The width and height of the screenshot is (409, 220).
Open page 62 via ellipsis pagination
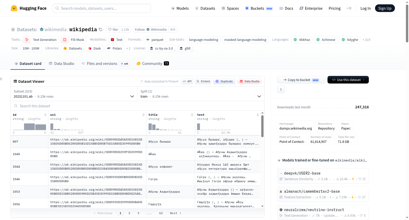[161, 213]
